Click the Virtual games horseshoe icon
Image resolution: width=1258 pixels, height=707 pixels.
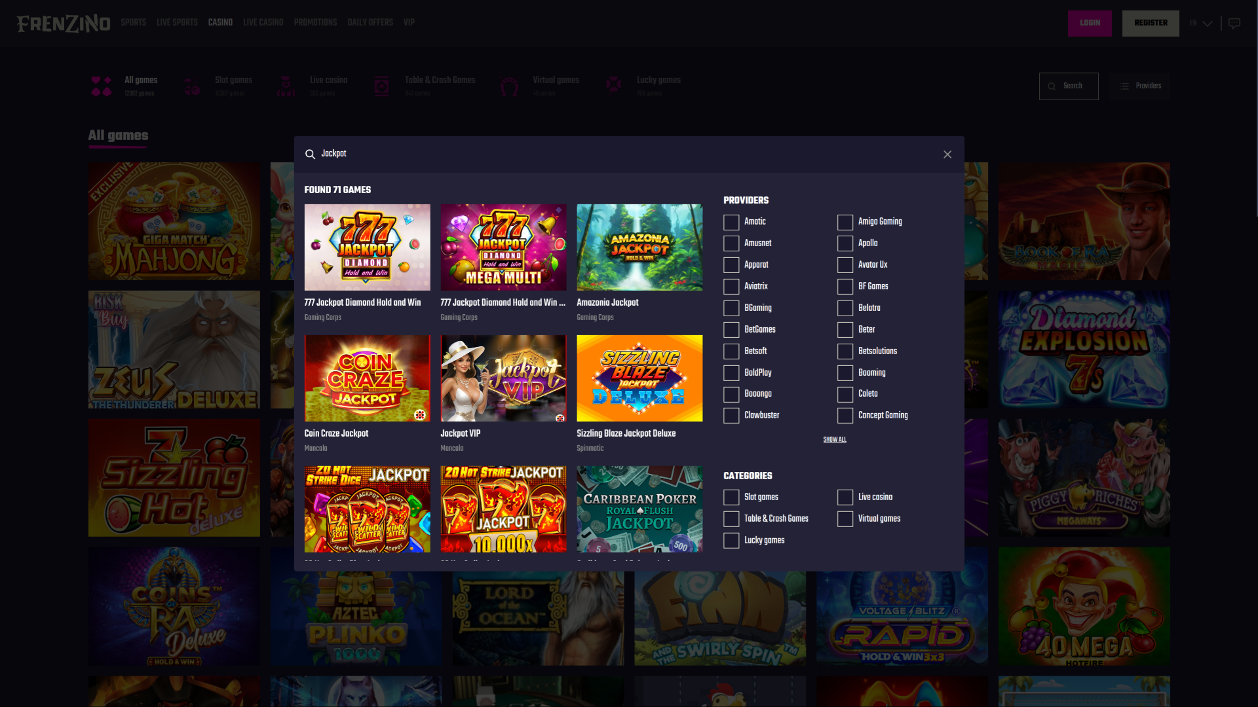pos(509,86)
